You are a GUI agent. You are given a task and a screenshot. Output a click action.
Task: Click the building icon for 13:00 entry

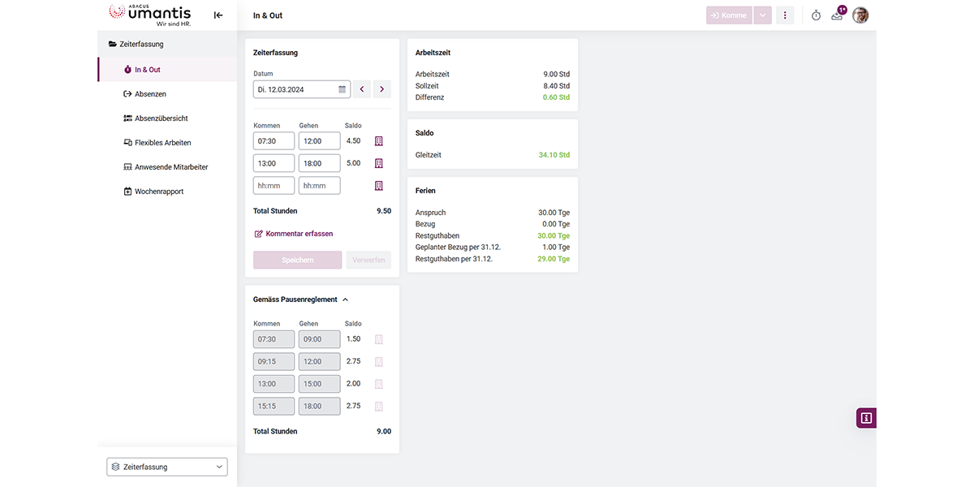coord(378,163)
